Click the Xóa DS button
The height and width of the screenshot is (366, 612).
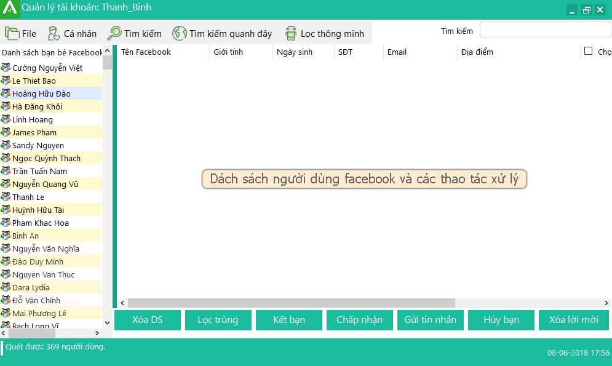[148, 320]
